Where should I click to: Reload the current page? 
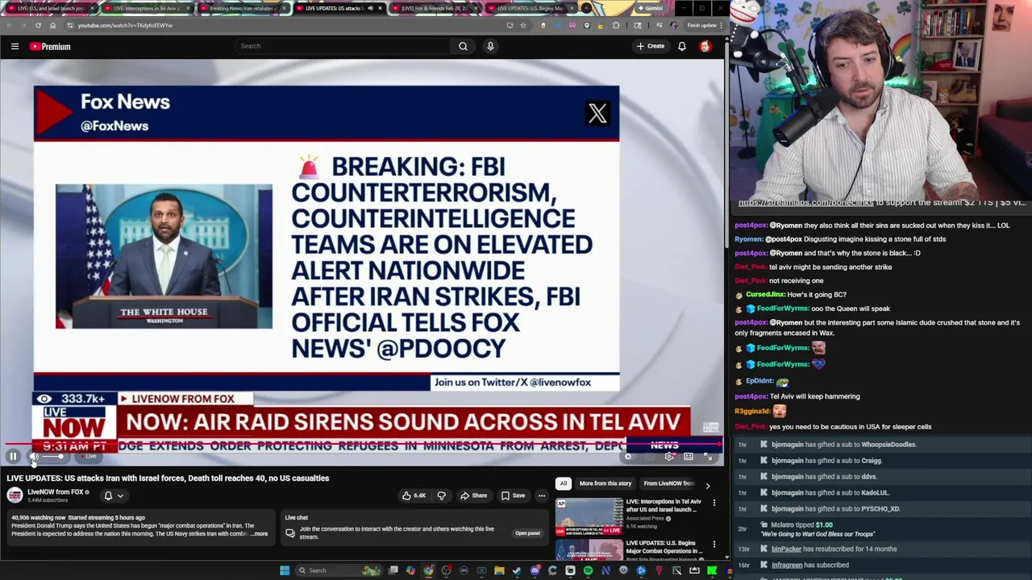[38, 25]
